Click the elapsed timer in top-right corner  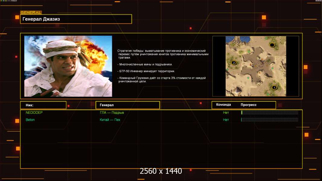(x=318, y=1)
